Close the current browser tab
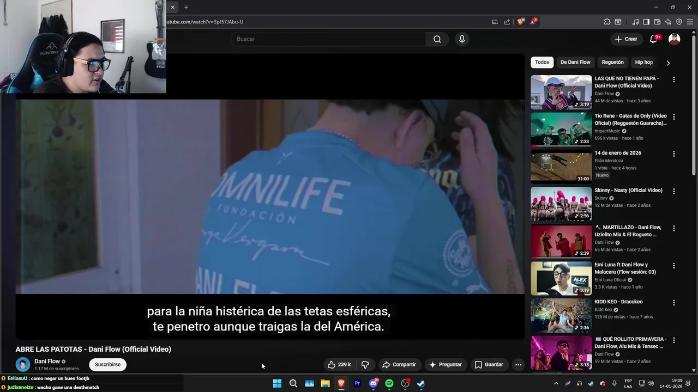 172,7
